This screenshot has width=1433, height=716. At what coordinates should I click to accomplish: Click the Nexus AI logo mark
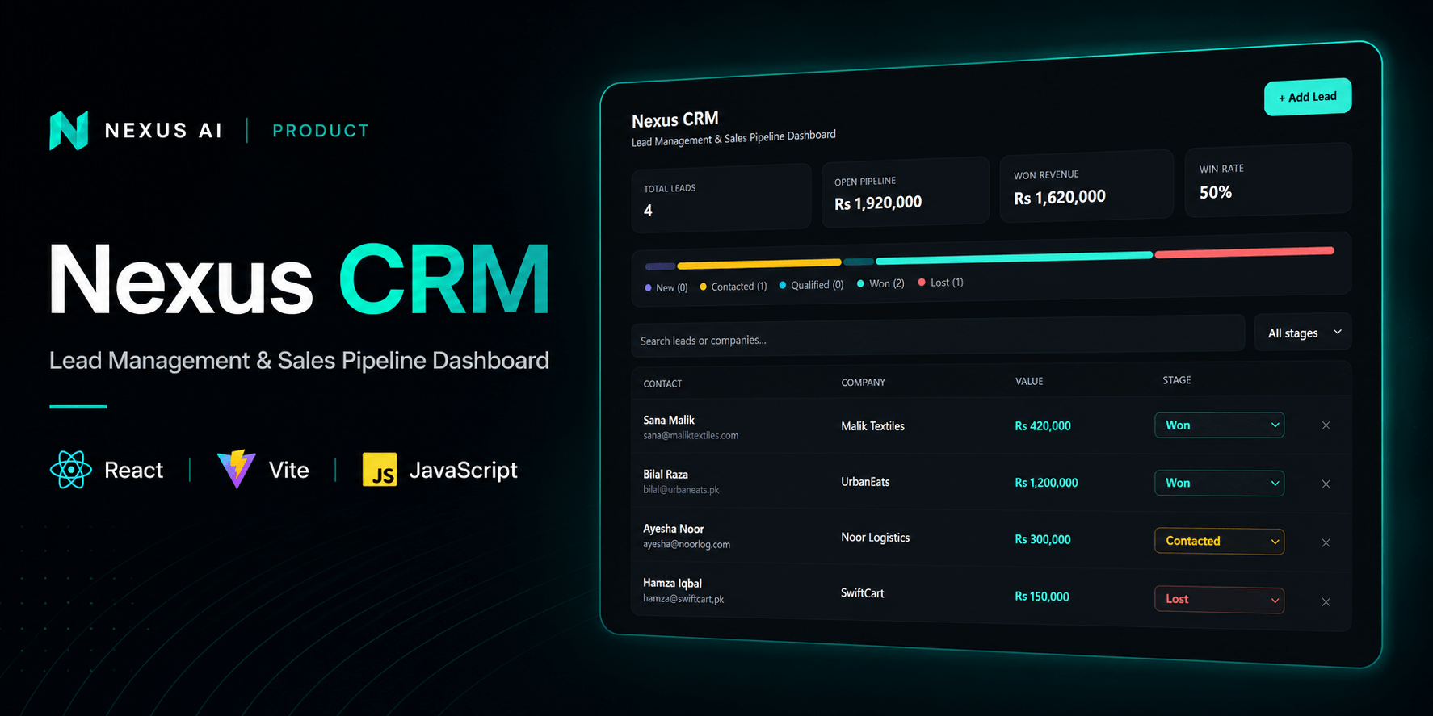pyautogui.click(x=69, y=130)
